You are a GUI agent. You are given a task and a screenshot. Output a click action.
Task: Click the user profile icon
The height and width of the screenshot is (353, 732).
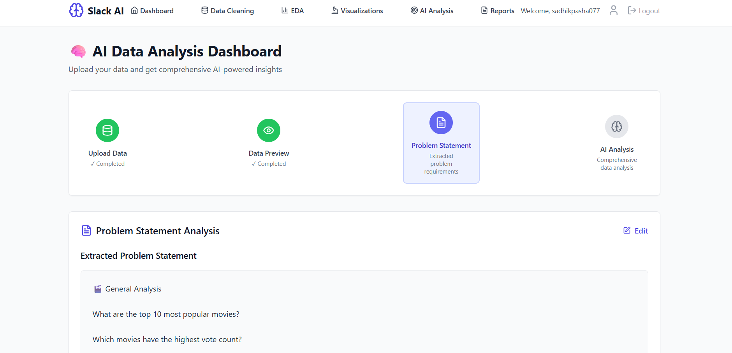pyautogui.click(x=614, y=11)
